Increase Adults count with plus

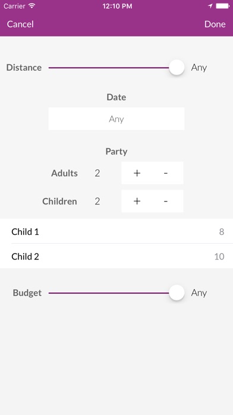coord(137,173)
